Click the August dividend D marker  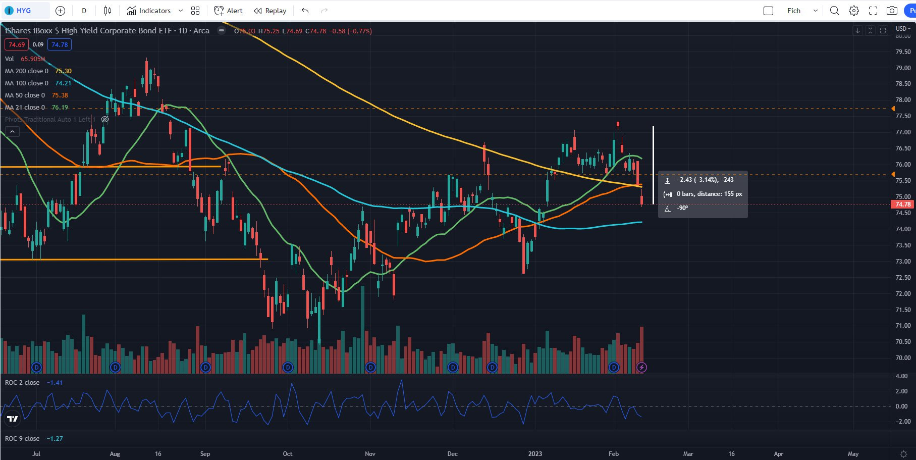pyautogui.click(x=115, y=367)
